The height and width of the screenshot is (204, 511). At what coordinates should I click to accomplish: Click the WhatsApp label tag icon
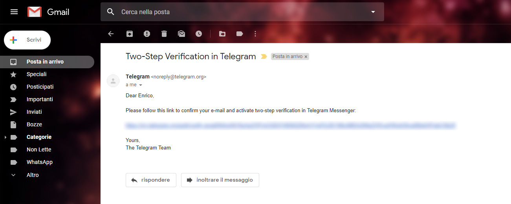pyautogui.click(x=13, y=162)
